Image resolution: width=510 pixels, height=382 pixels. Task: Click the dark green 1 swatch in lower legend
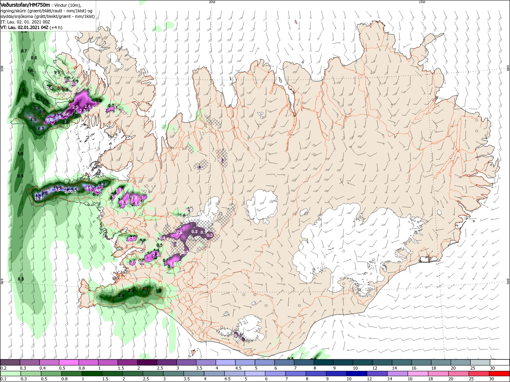(92, 374)
